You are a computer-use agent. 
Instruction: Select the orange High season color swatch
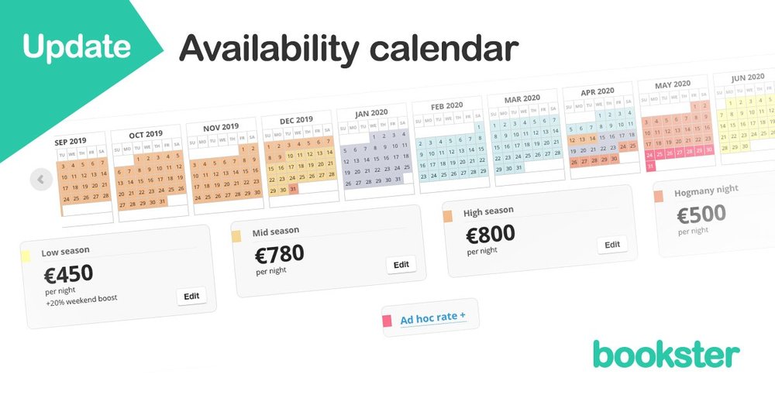[x=447, y=216]
